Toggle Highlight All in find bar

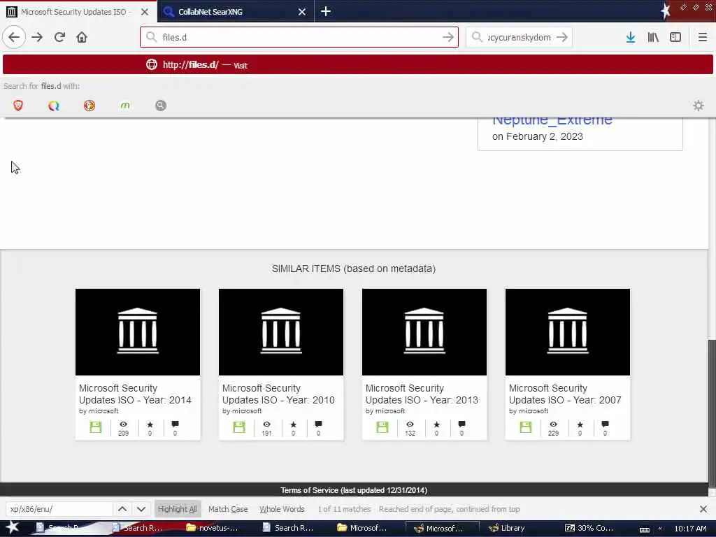coord(177,509)
